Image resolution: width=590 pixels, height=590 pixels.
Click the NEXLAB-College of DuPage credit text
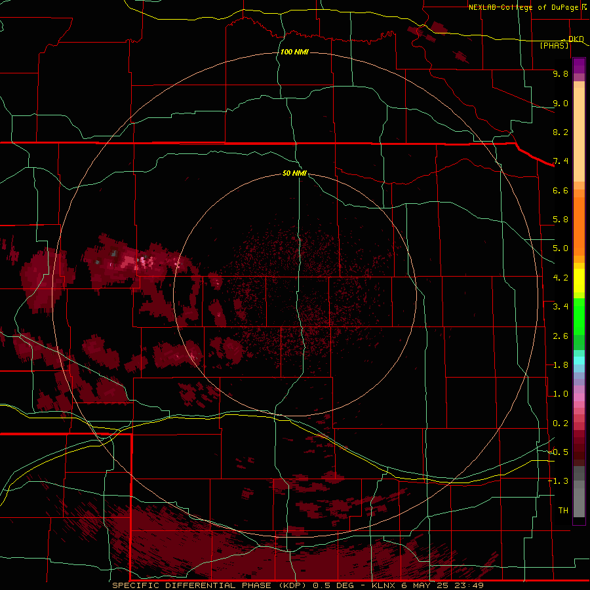(525, 7)
